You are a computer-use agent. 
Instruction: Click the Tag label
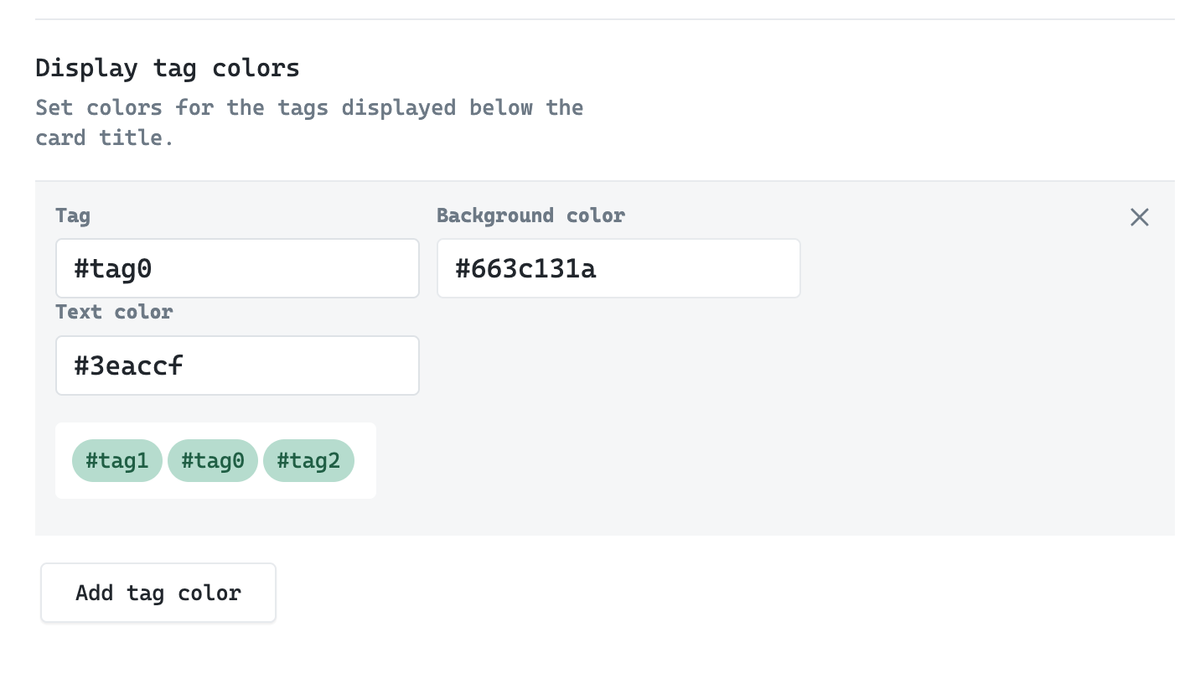[73, 215]
